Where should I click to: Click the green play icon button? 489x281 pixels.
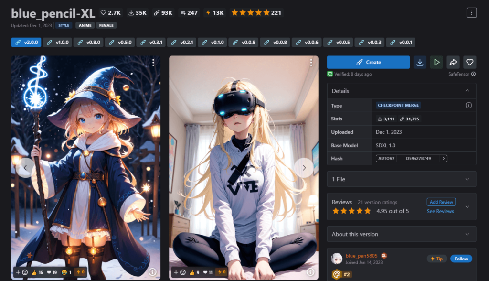click(436, 62)
